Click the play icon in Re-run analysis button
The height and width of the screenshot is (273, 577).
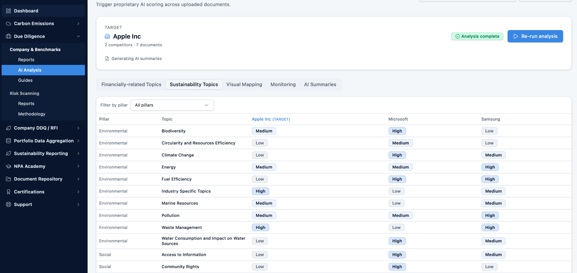516,36
